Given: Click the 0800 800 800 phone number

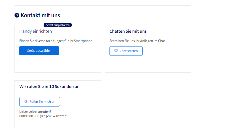Looking at the screenshot, I should coord(29,116).
